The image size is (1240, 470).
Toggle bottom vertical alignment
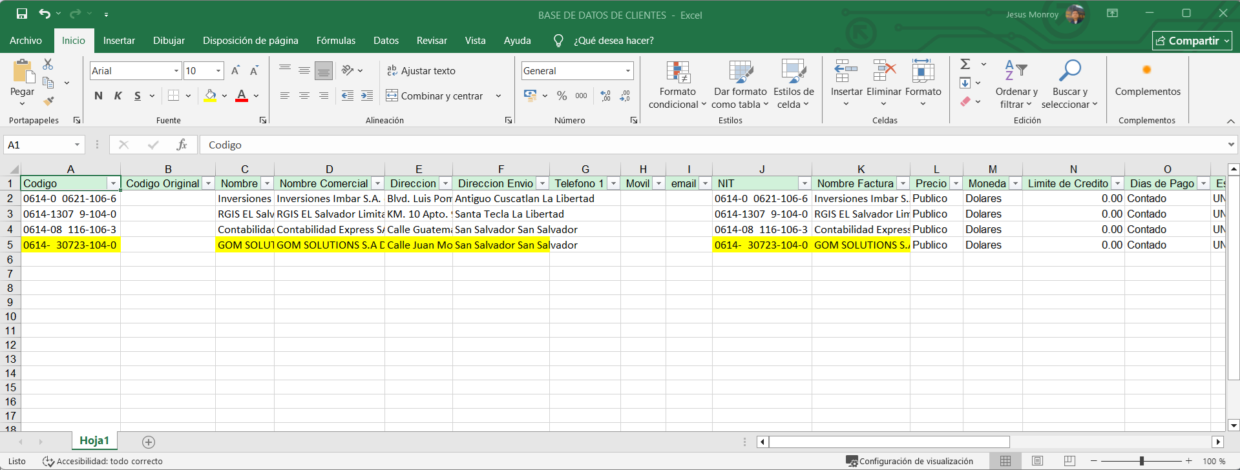(323, 70)
